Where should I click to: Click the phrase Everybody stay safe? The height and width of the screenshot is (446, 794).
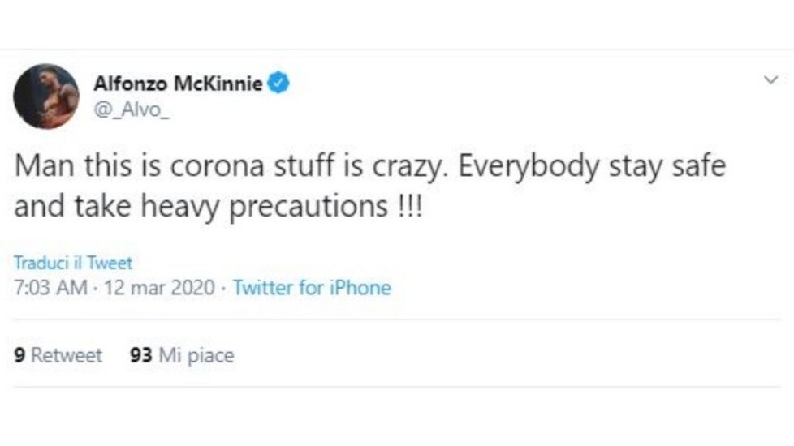(x=592, y=166)
